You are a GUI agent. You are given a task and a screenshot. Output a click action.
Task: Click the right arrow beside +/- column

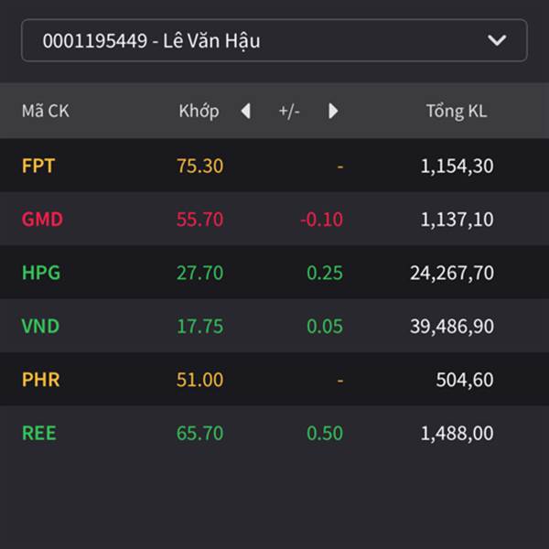[x=333, y=112]
